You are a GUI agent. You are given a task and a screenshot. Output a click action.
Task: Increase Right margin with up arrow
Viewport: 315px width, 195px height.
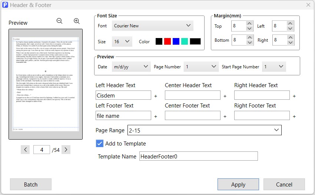coord(291,37)
